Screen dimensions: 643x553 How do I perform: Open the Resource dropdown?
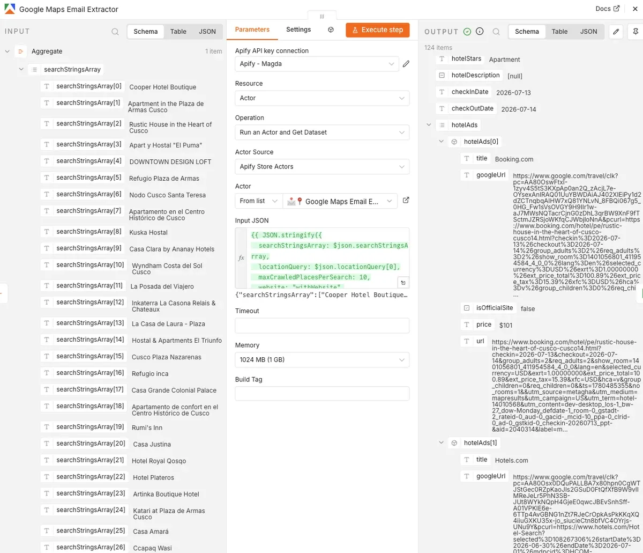click(x=322, y=98)
